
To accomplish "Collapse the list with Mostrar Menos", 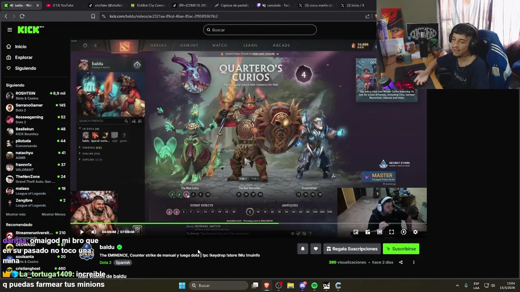I will pyautogui.click(x=54, y=214).
